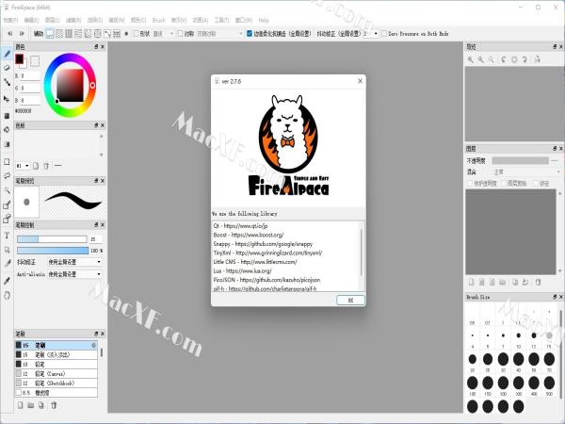Zoom in with the navigator panel's first magnifier
Screen dimensions: 565x424
pos(471,60)
